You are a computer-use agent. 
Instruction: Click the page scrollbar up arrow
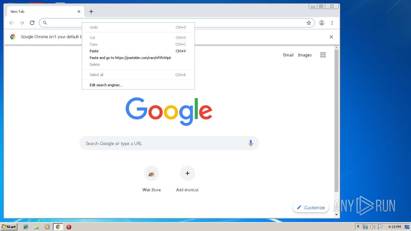337,48
